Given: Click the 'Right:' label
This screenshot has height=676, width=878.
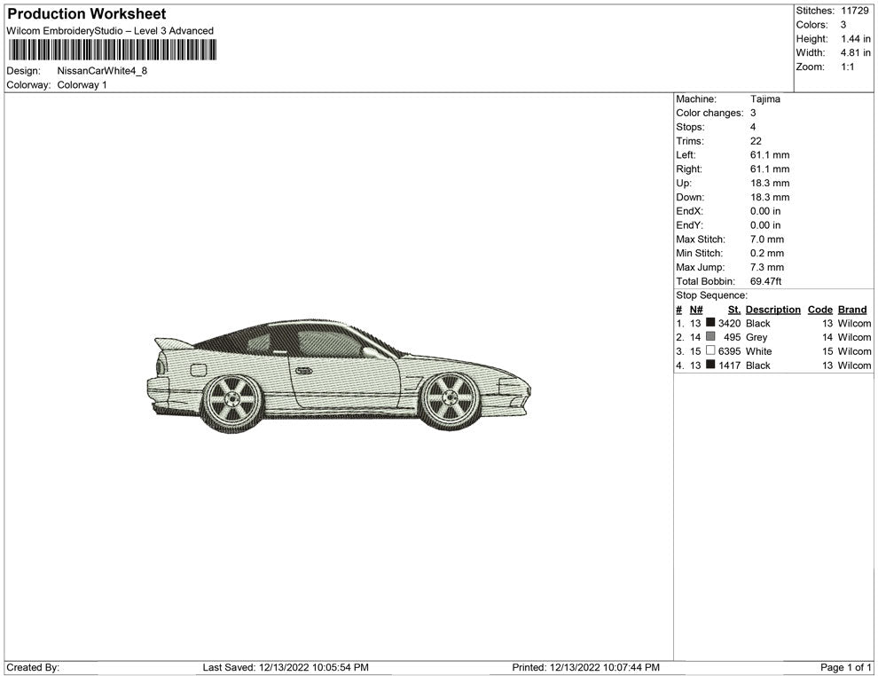Looking at the screenshot, I should coord(689,169).
